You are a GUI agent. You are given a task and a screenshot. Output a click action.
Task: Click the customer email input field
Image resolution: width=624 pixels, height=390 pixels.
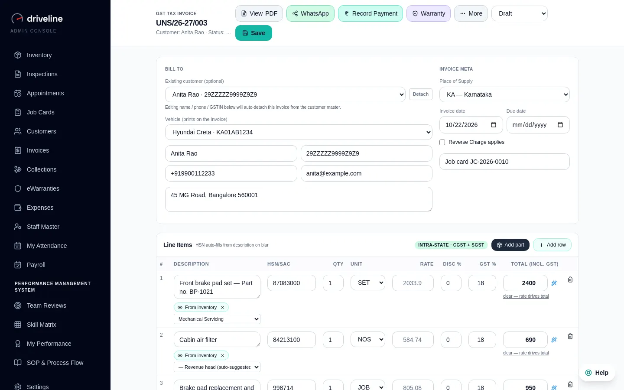point(367,173)
